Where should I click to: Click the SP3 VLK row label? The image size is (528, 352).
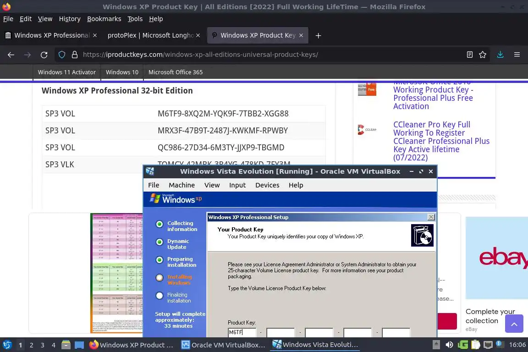(x=60, y=165)
